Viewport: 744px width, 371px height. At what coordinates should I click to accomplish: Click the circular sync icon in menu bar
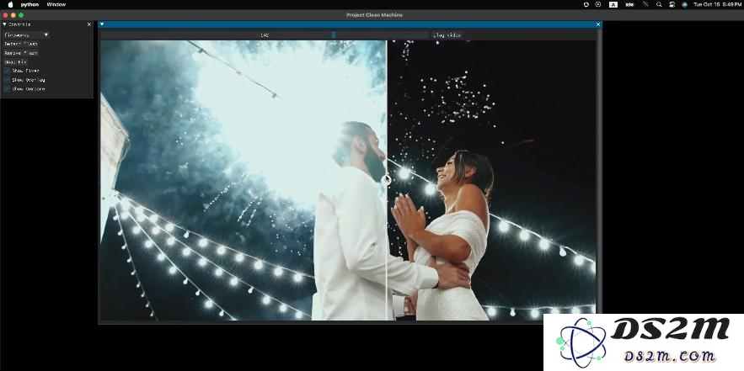point(586,4)
